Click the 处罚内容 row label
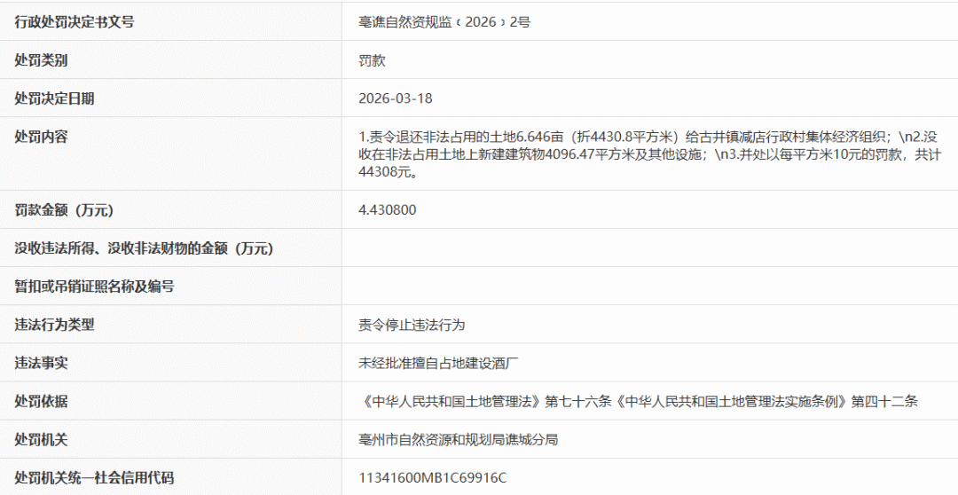 tap(41, 137)
